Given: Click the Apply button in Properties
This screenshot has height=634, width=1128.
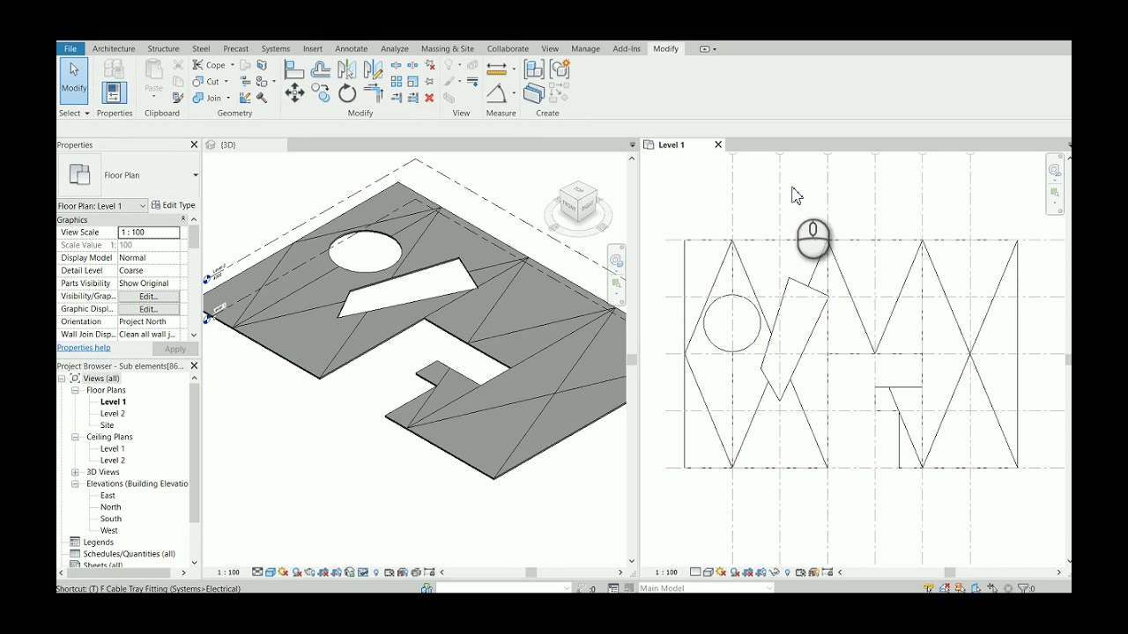Looking at the screenshot, I should [175, 350].
